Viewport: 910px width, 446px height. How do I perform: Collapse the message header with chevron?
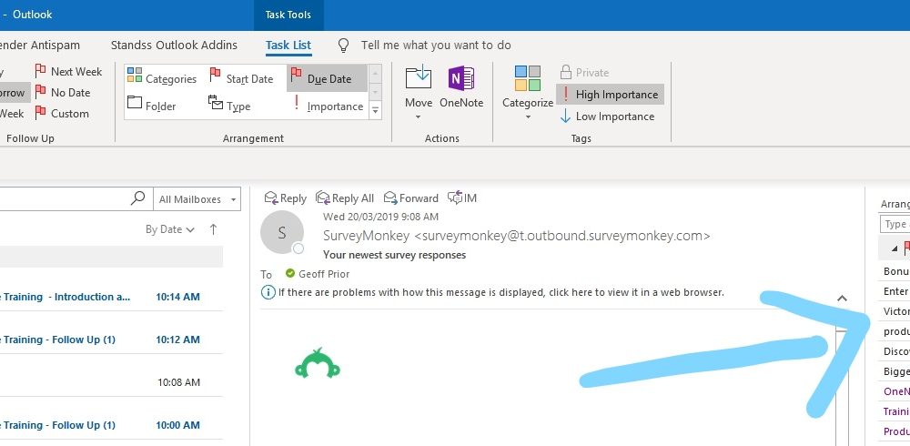pos(842,298)
